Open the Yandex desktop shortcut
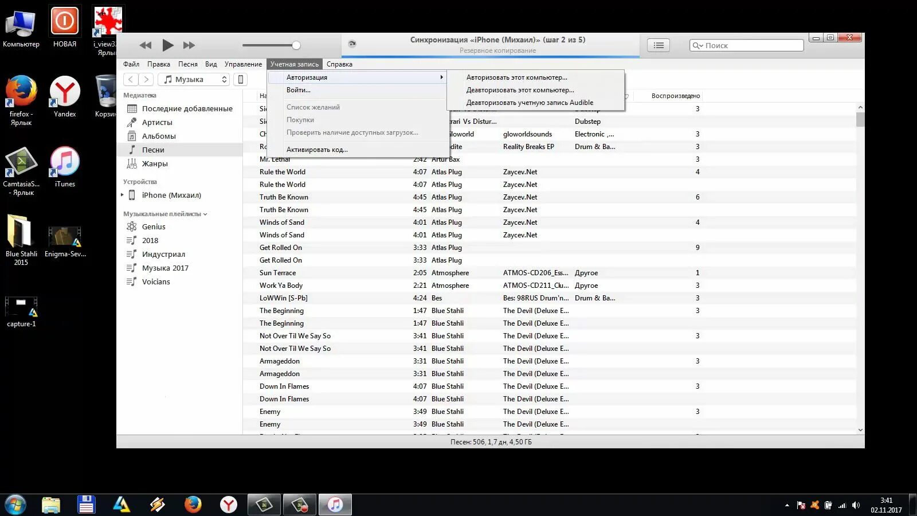 65,97
